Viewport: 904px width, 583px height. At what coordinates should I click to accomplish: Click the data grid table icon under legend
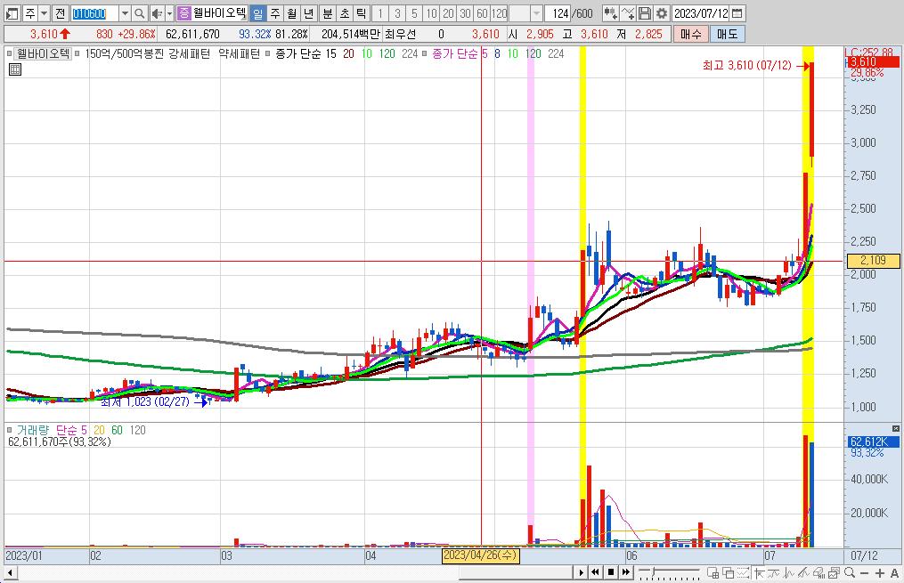coord(15,69)
